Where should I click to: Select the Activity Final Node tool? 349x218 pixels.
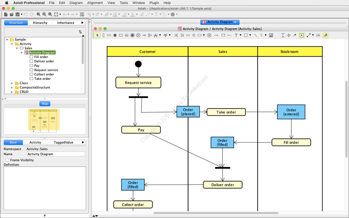coord(132,35)
